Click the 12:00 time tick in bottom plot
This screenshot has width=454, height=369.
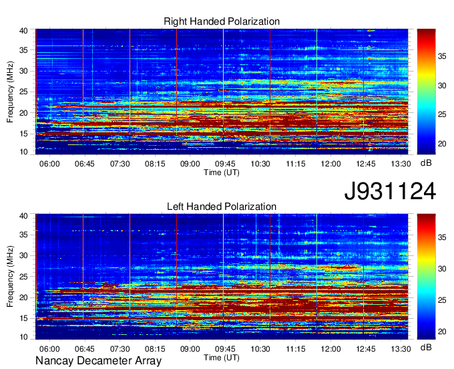330,349
